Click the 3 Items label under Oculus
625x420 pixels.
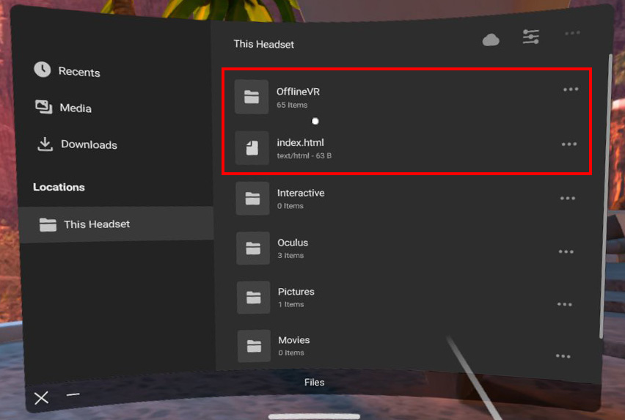click(x=290, y=256)
